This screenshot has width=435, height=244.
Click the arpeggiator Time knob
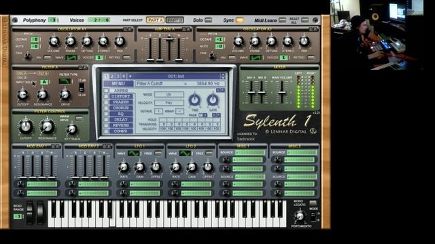click(195, 100)
